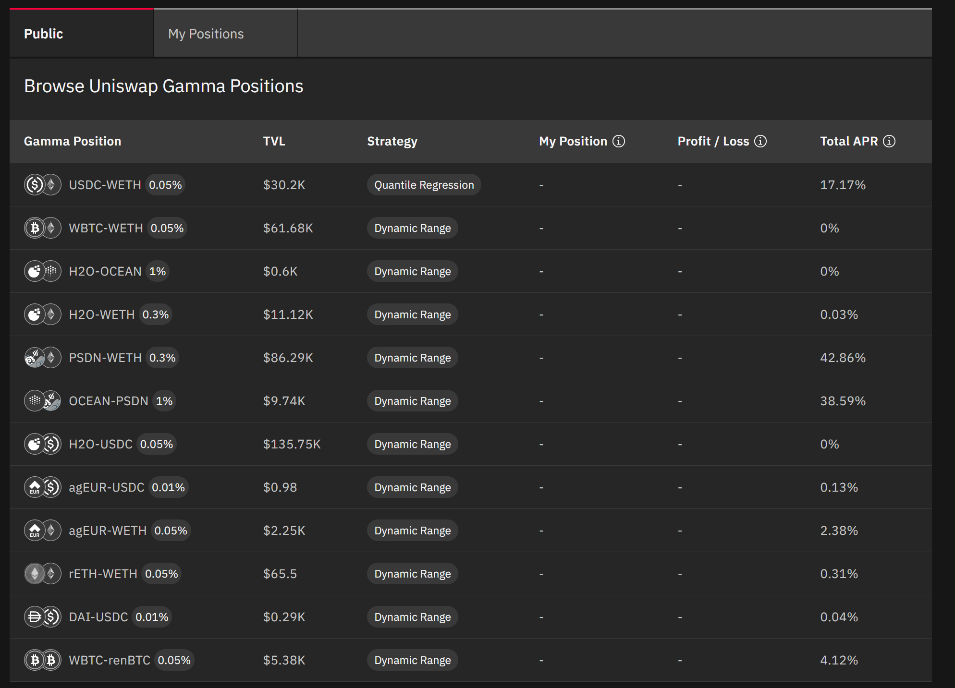The height and width of the screenshot is (688, 955).
Task: Click the Browse Uniswap Gamma Positions heading
Action: pyautogui.click(x=164, y=86)
